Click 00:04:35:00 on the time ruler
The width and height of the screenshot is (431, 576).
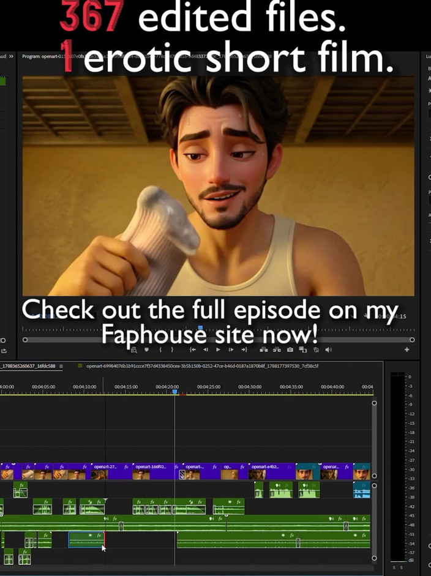tap(291, 387)
